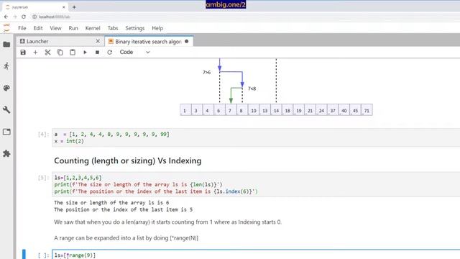Click the [5]: cell prompt

[x=43, y=178]
